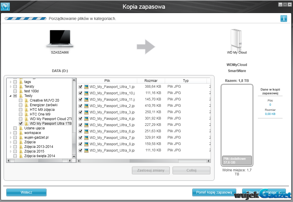
Task: Click the HTC One M9 folder icon
Action: coord(26,114)
